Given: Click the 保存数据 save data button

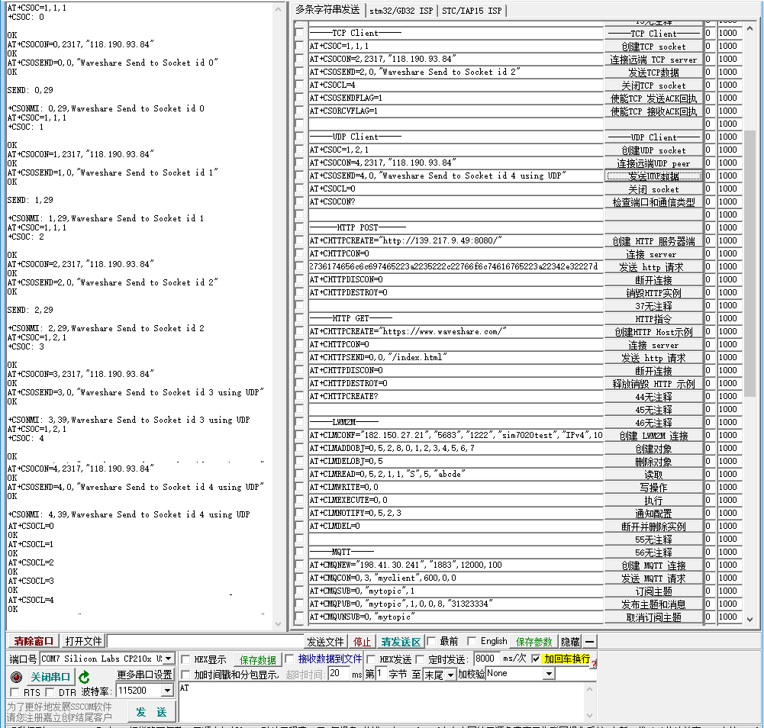Looking at the screenshot, I should [258, 660].
